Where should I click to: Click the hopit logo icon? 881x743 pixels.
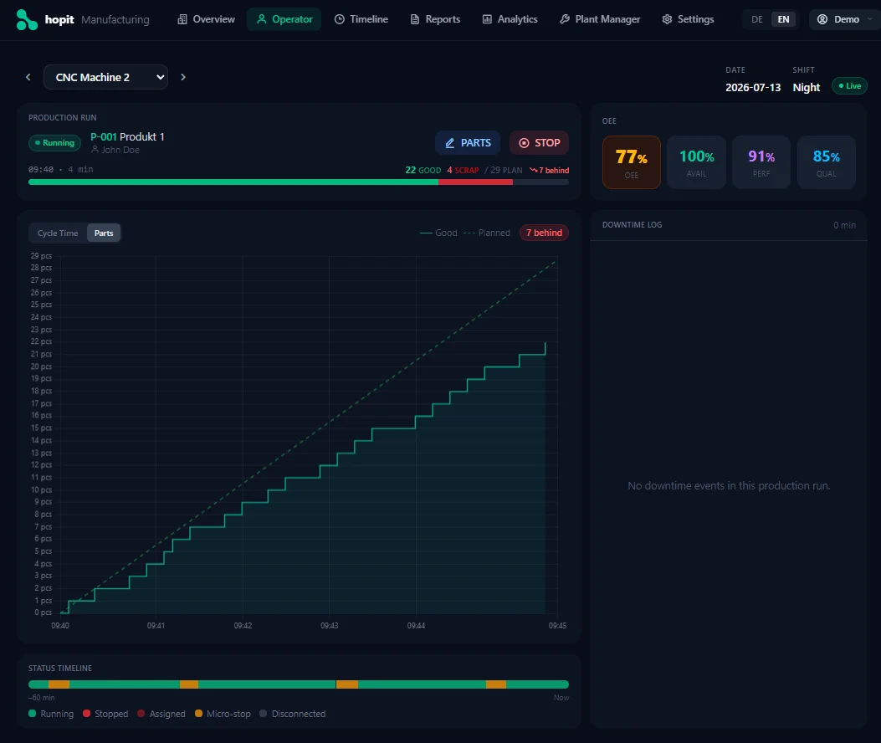pyautogui.click(x=27, y=19)
